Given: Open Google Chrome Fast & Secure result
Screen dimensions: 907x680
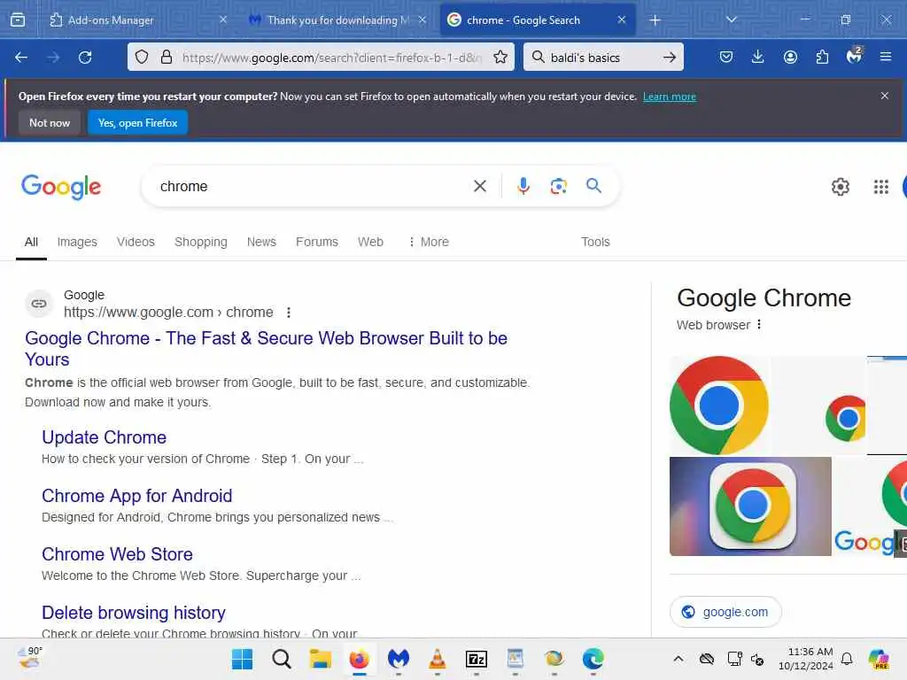Looking at the screenshot, I should (266, 349).
